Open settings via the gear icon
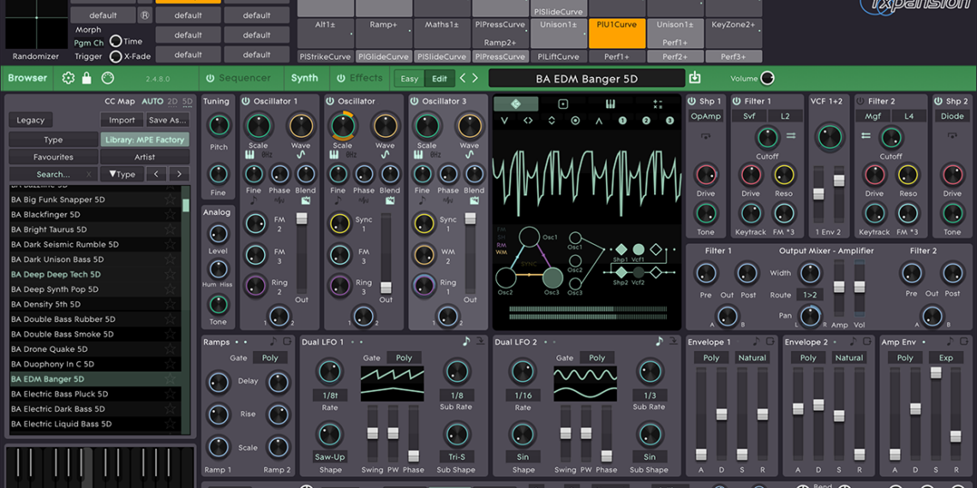Viewport: 977px width, 488px height. [x=69, y=78]
